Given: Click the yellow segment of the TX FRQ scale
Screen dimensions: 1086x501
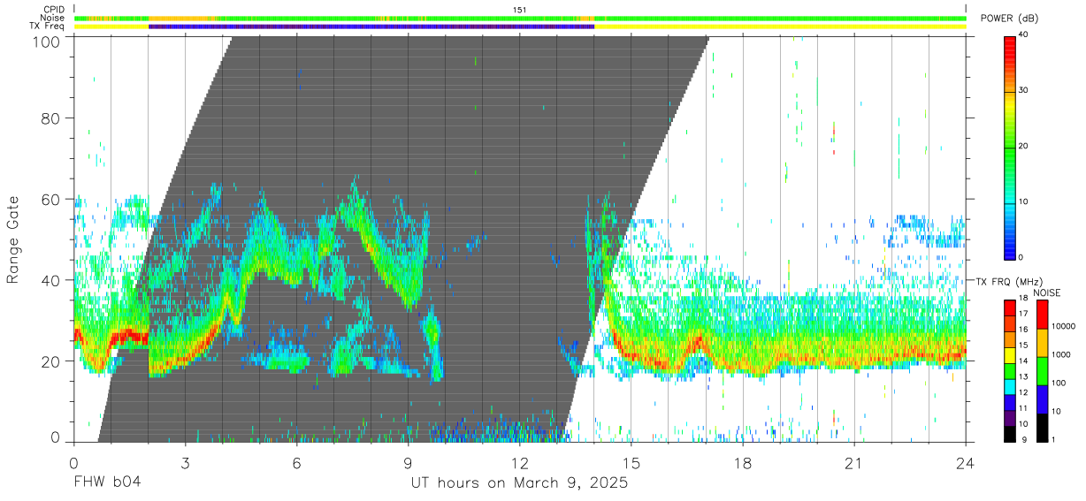Looking at the screenshot, I should click(x=1010, y=354).
